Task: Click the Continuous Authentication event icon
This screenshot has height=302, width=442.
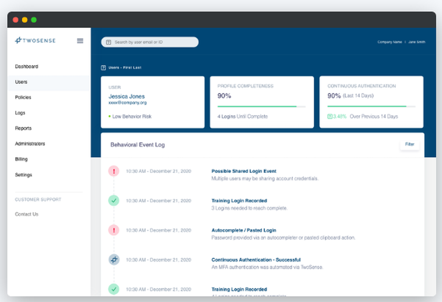Action: point(114,260)
